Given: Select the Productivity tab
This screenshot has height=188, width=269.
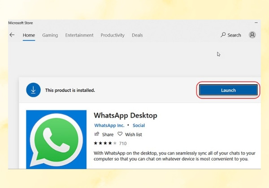Looking at the screenshot, I should pyautogui.click(x=113, y=35).
